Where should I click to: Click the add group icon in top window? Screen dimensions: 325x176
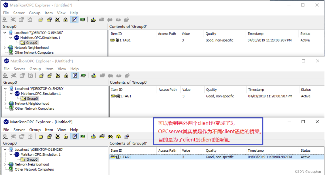coord(41,19)
